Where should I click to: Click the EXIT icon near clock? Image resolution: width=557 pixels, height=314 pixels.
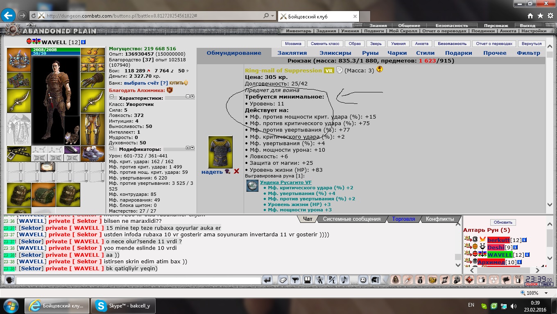point(519,280)
